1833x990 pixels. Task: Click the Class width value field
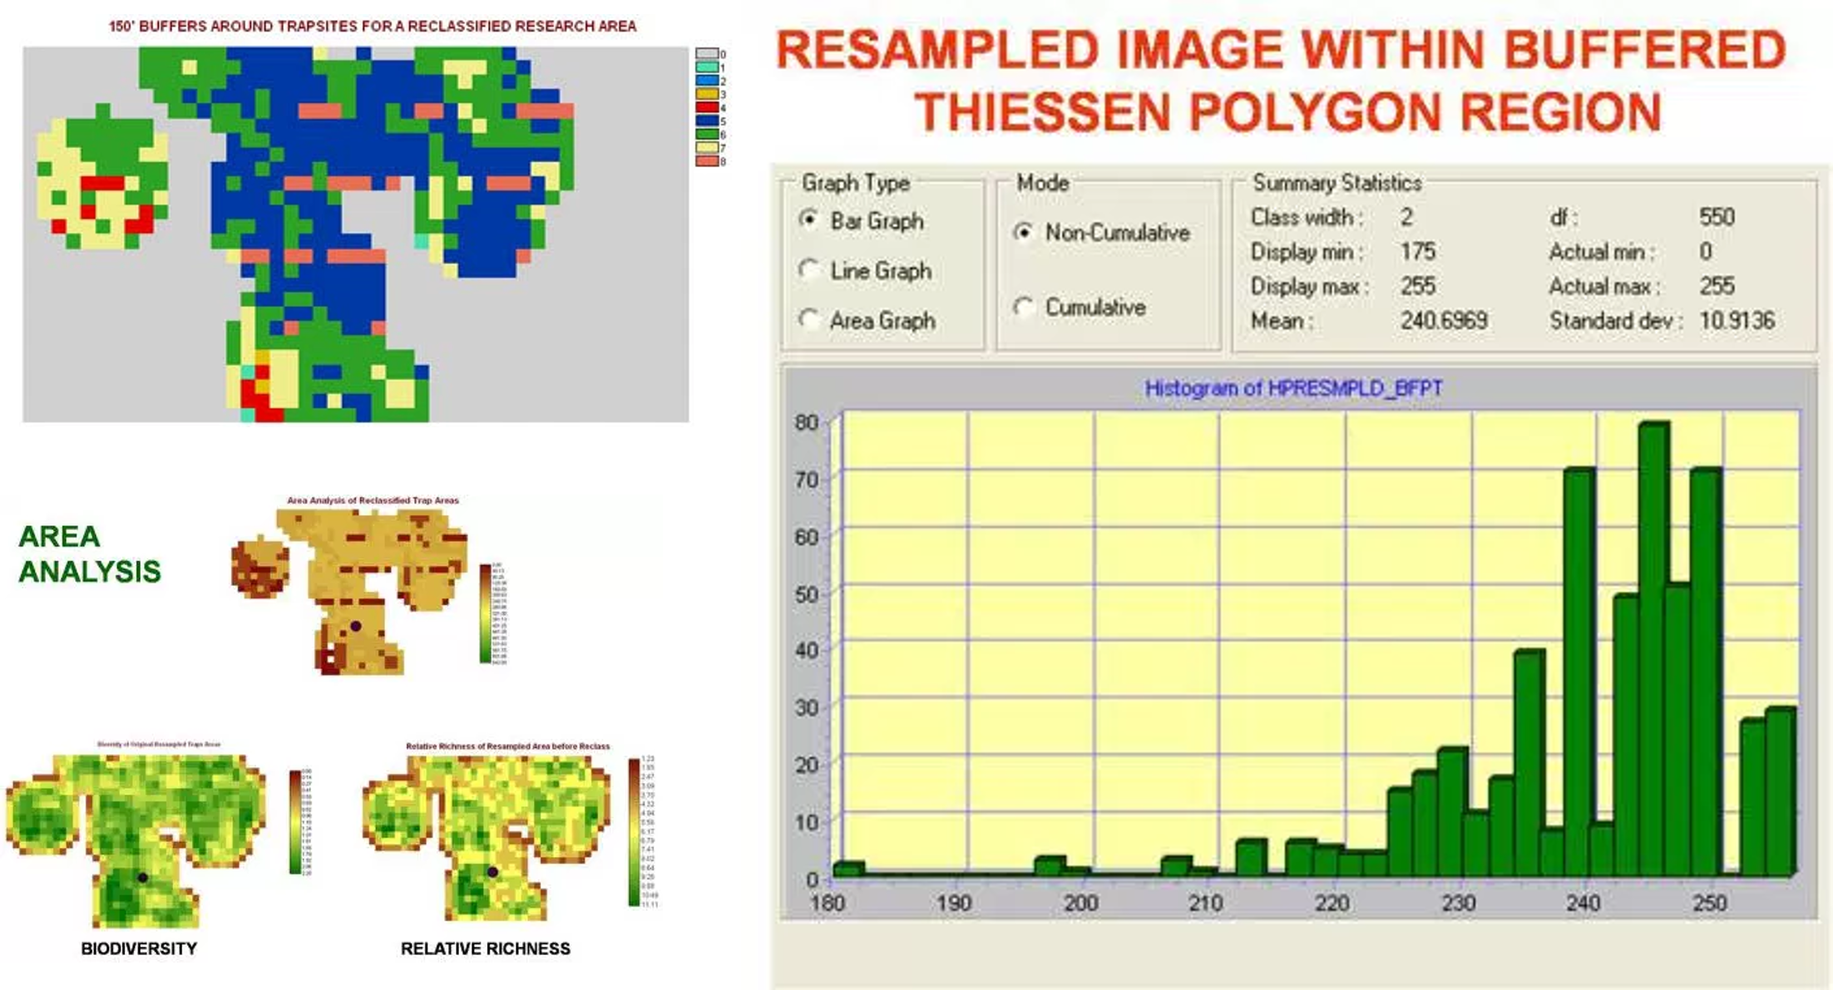click(x=1406, y=217)
